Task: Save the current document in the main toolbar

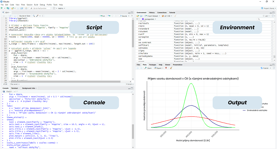Action: 18,8
